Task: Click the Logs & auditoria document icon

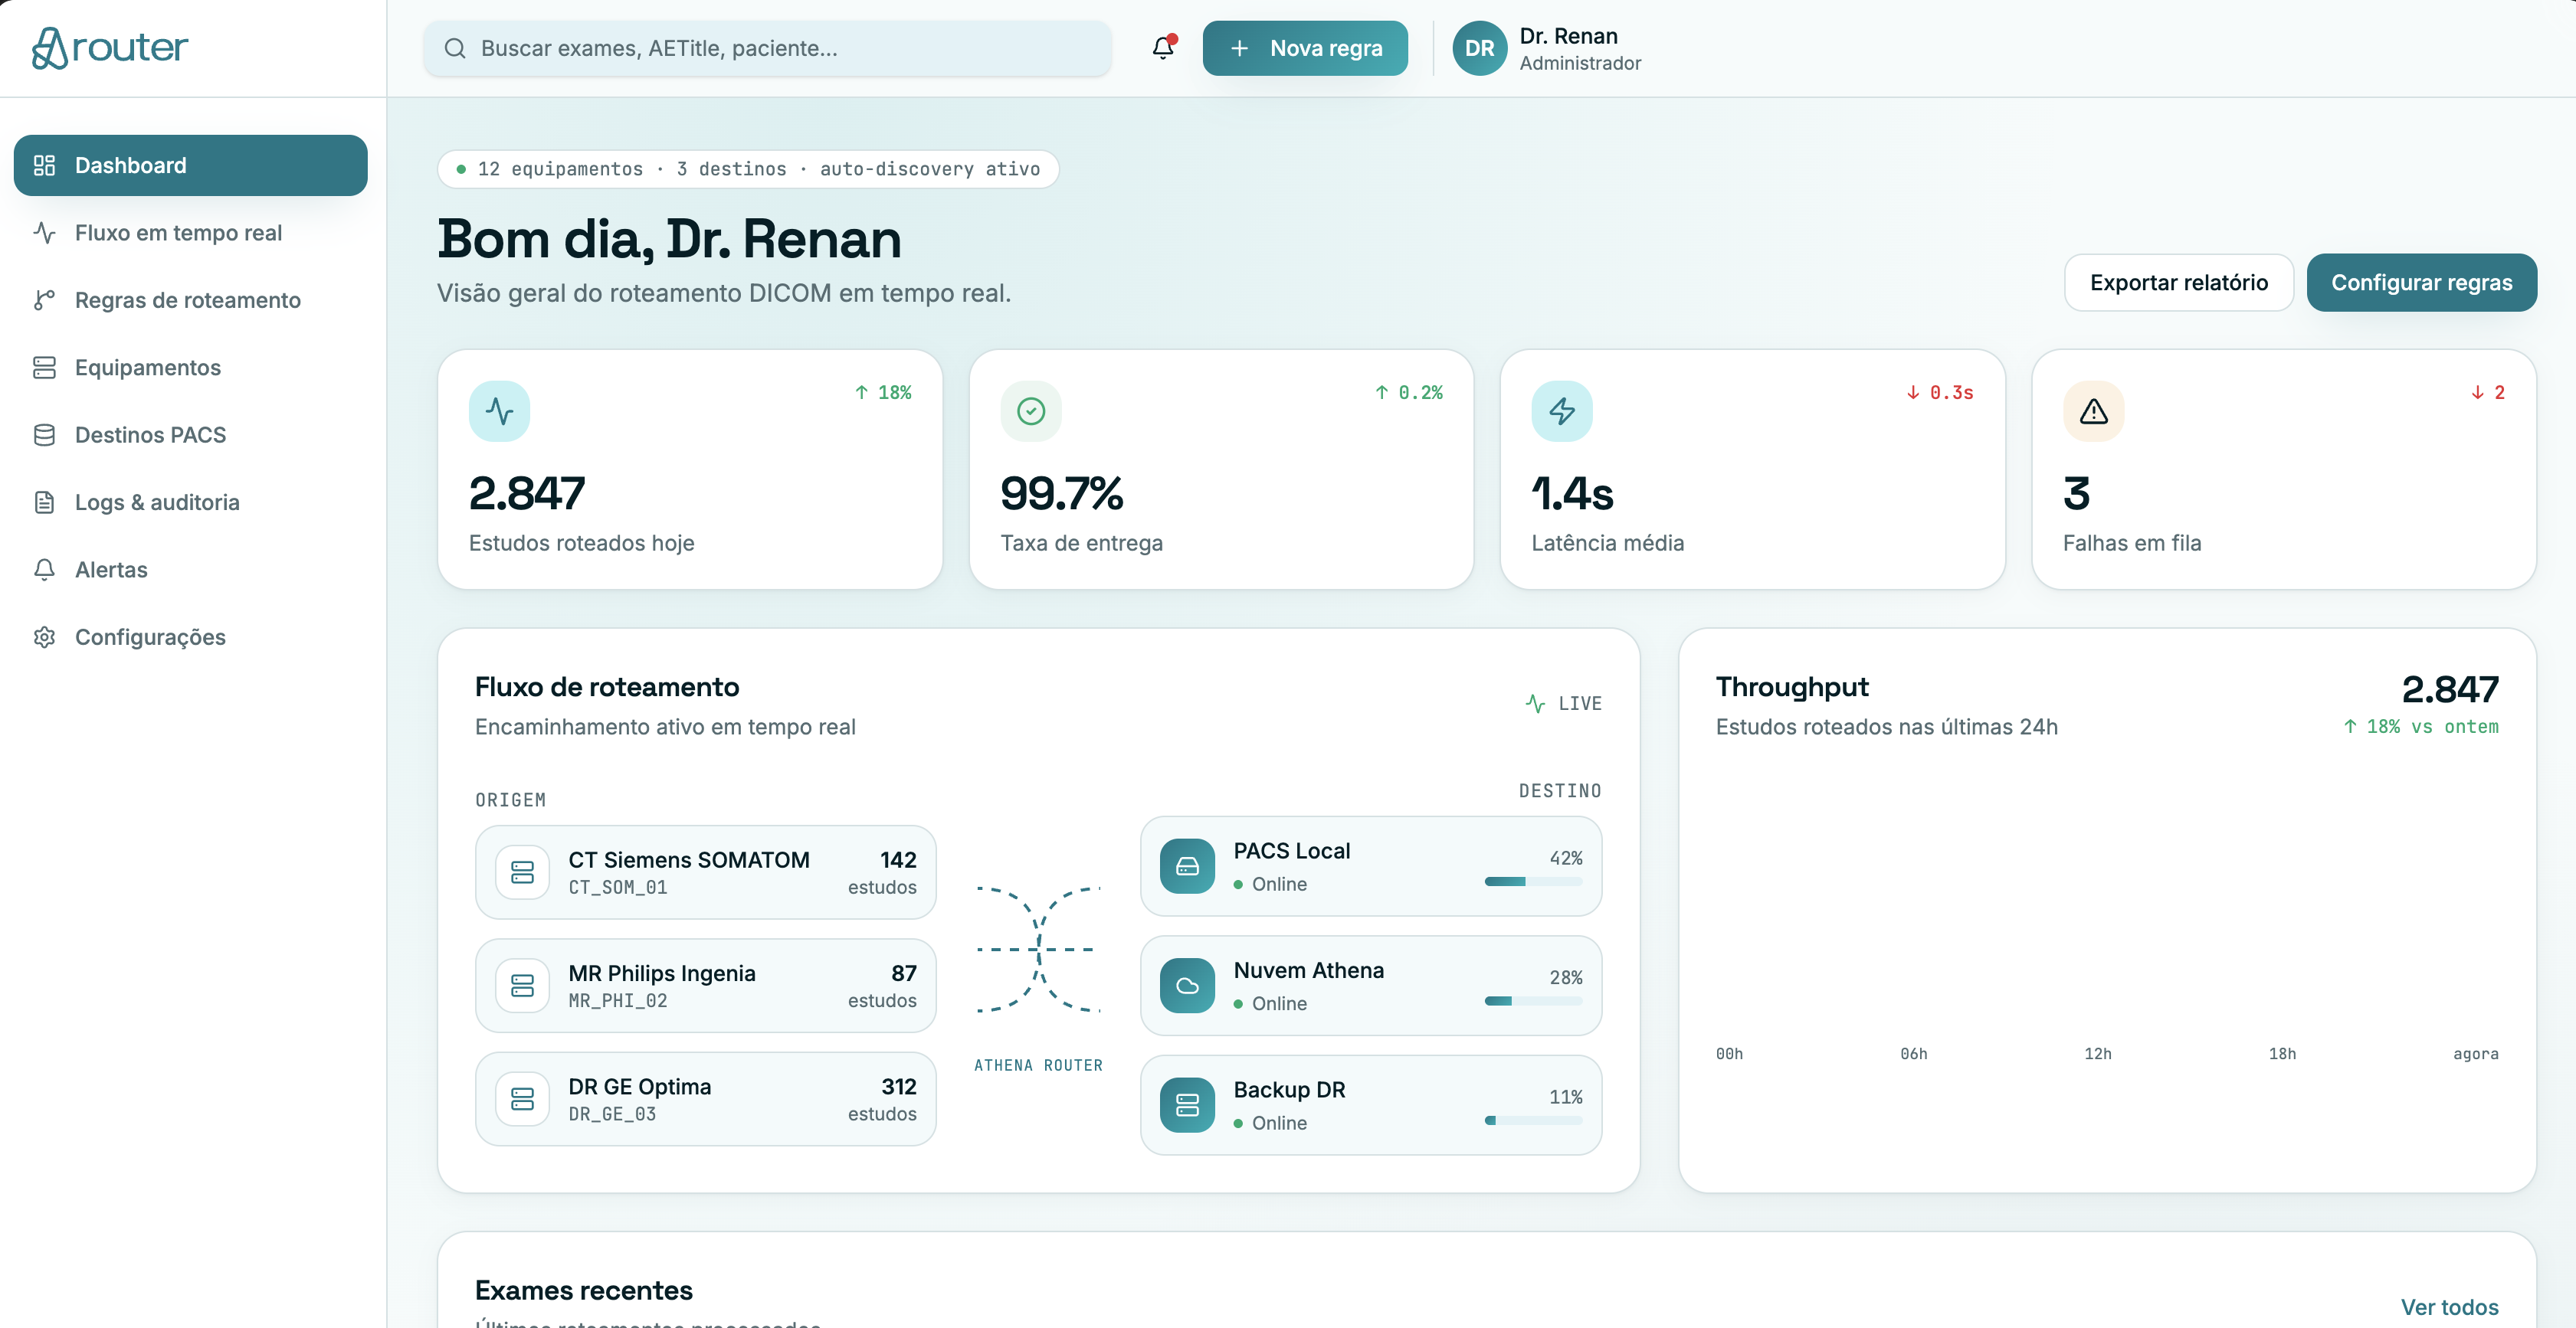Action: click(x=45, y=502)
